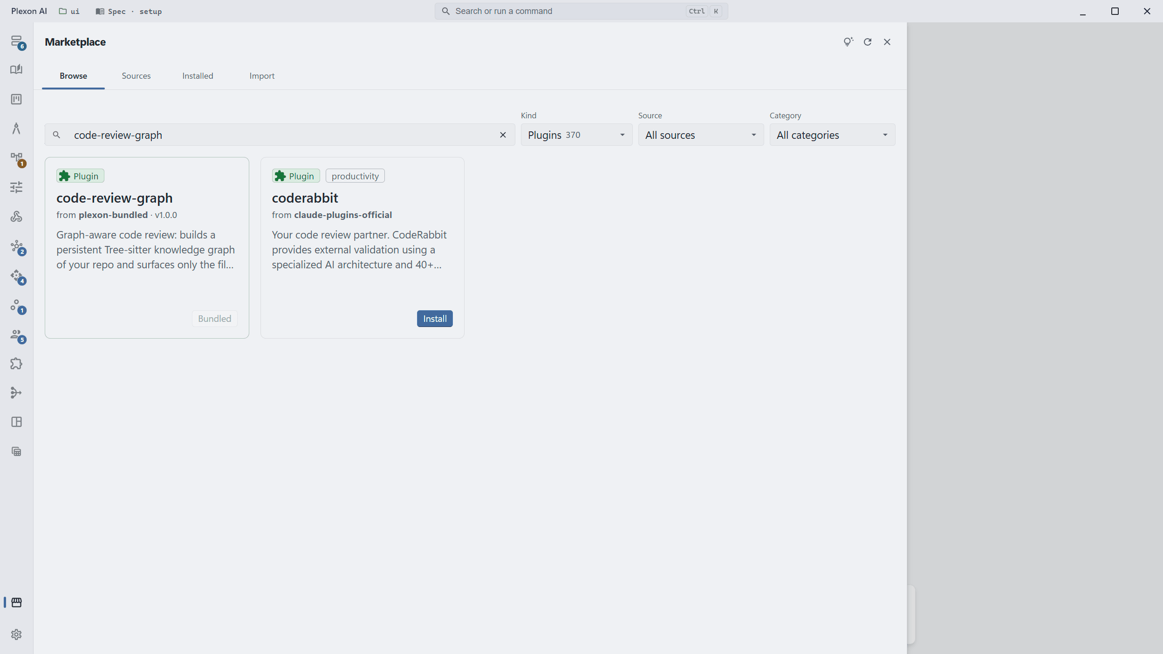Viewport: 1163px width, 654px height.
Task: Click the Plexon AI app title
Action: point(29,11)
